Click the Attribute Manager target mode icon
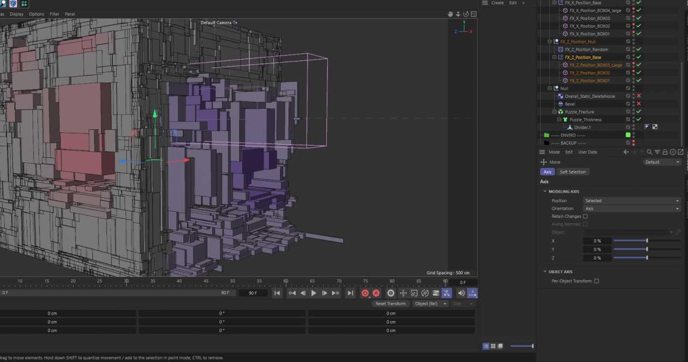 click(673, 152)
